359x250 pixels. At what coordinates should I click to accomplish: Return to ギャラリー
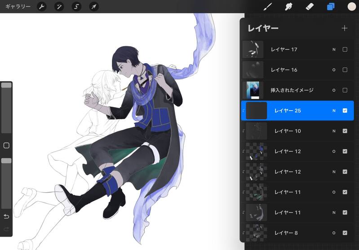pos(18,7)
